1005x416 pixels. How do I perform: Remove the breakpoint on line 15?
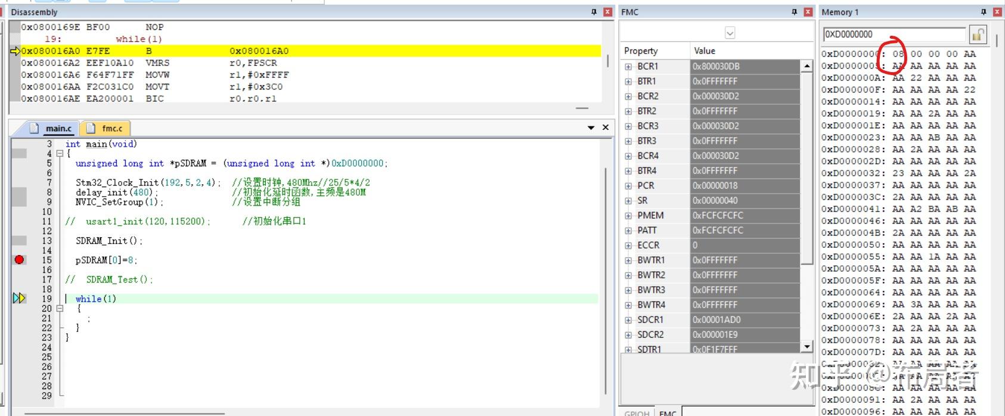tap(20, 259)
